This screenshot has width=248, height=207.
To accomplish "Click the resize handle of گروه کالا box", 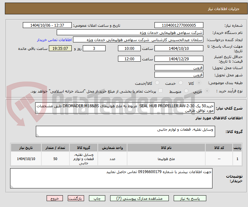I will pyautogui.click(x=37, y=135).
